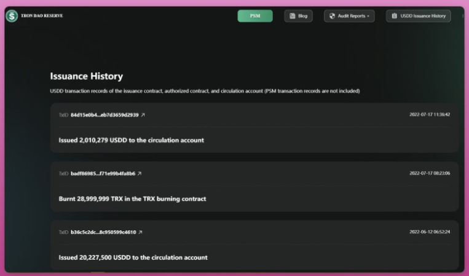Select text 'Issued 20,227,500 USDD to the circulation account'
469x276 pixels.
click(133, 258)
